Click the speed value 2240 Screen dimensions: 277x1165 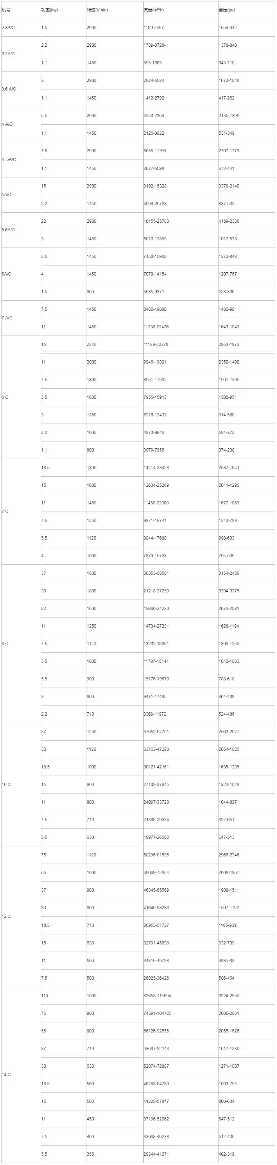coord(91,344)
